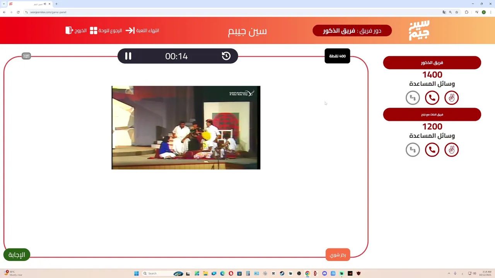Viewport: 495px width, 278px height.
Task: Select the فريق الذكور team banner
Action: point(432,63)
